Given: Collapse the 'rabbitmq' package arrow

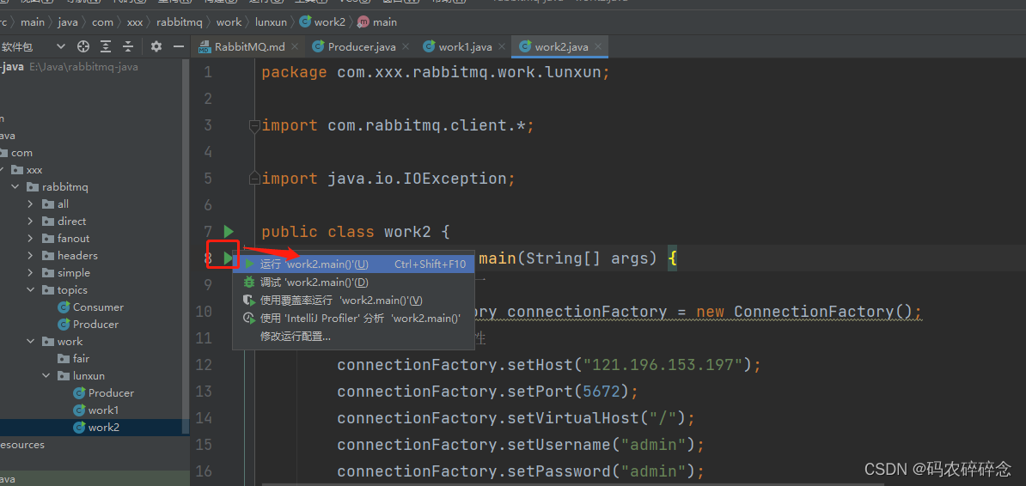Looking at the screenshot, I should (x=15, y=187).
